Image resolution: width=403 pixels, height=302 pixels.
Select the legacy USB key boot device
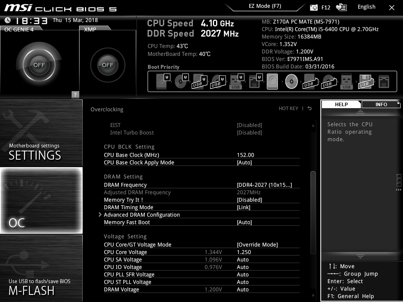(x=347, y=81)
